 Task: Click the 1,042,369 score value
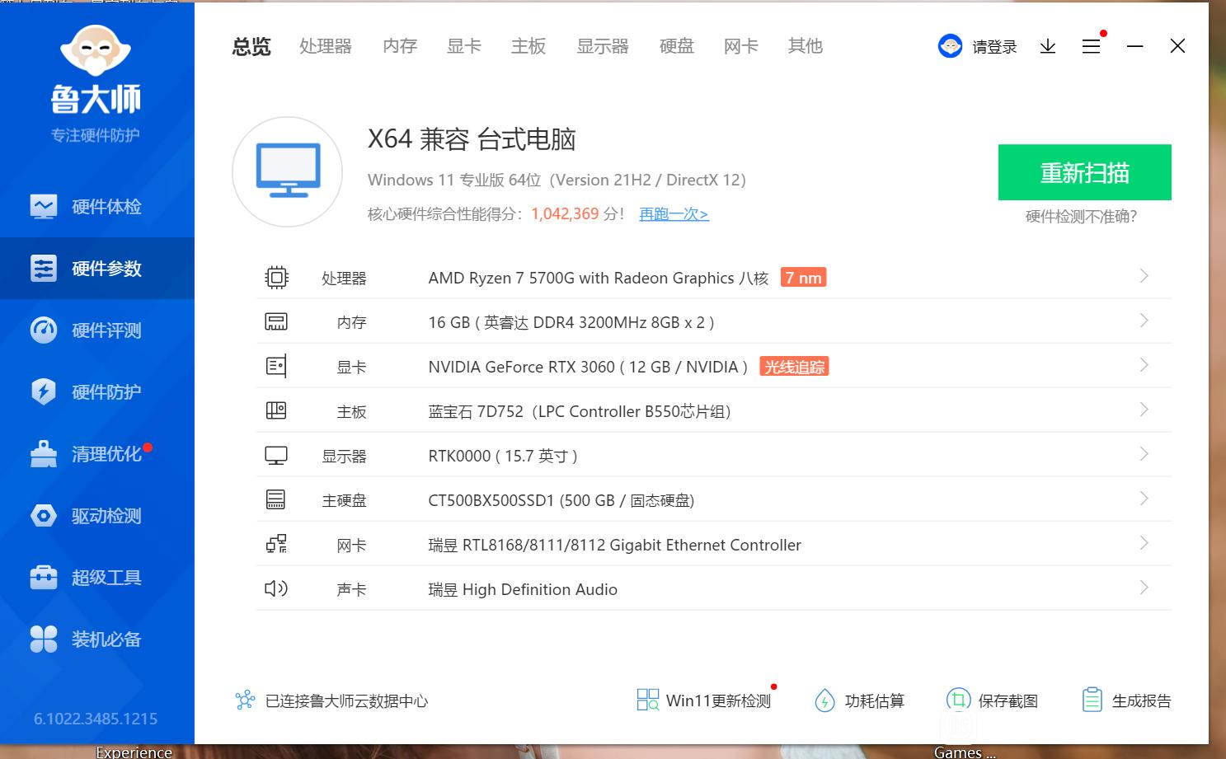(565, 214)
